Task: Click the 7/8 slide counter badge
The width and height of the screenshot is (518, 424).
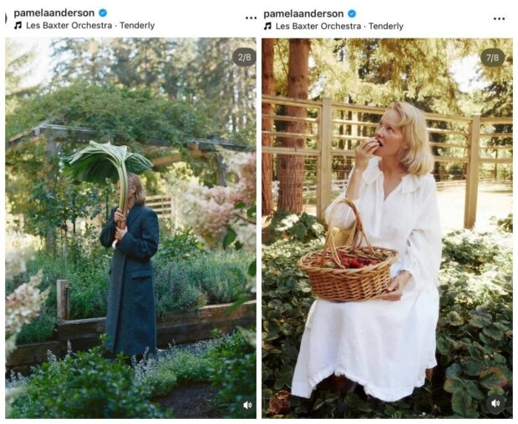Action: pyautogui.click(x=493, y=58)
